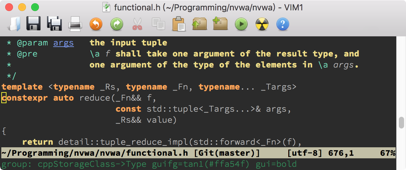Open Help with the blue question mark icon
The image size is (406, 170).
282,24
